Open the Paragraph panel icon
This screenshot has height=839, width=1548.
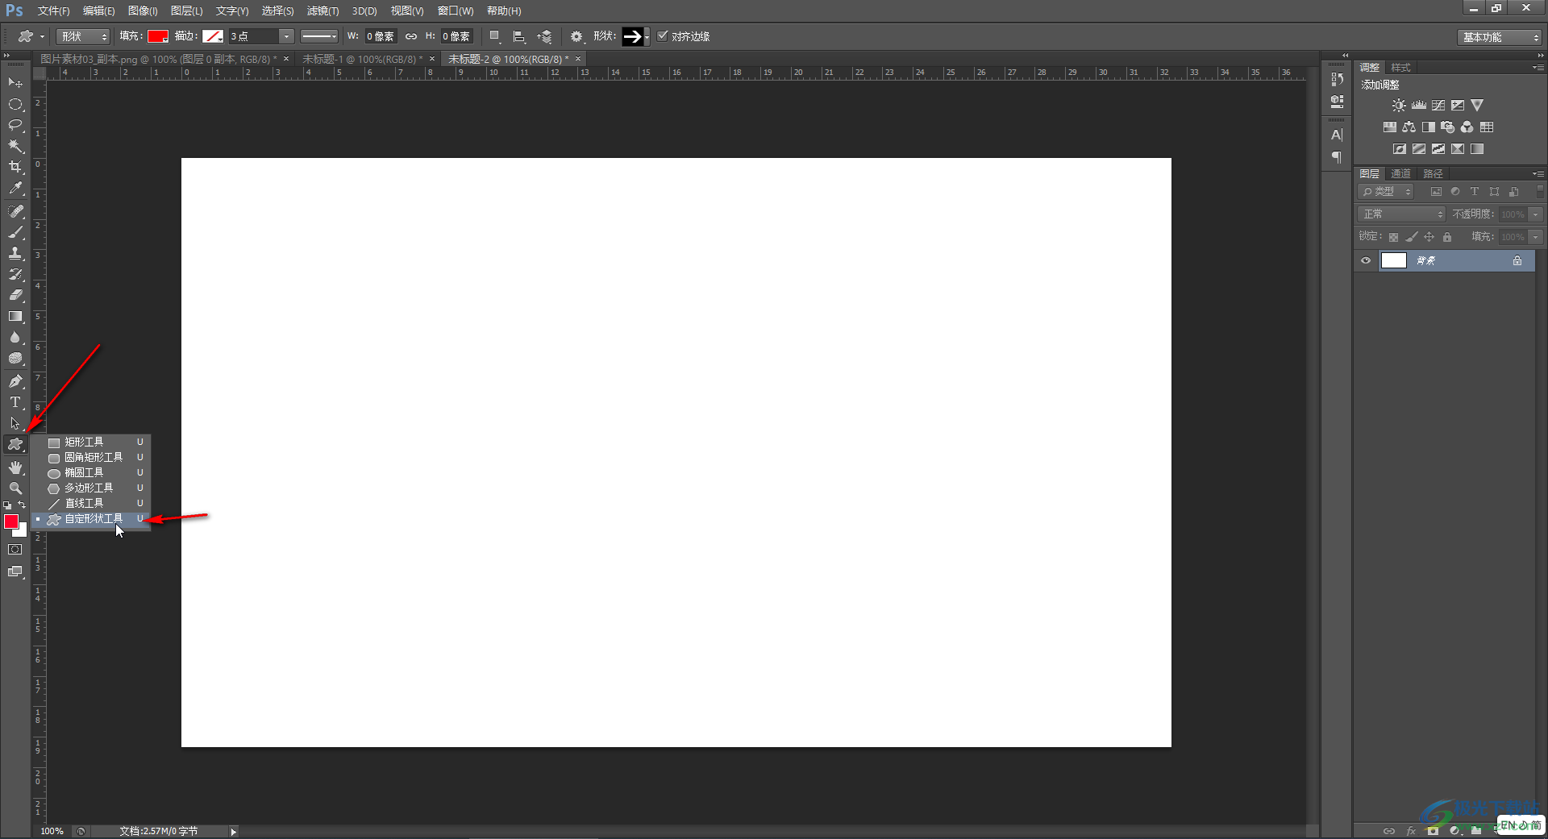coord(1338,157)
